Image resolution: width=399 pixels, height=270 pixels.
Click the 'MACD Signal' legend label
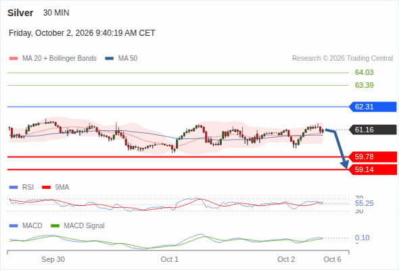click(x=85, y=226)
